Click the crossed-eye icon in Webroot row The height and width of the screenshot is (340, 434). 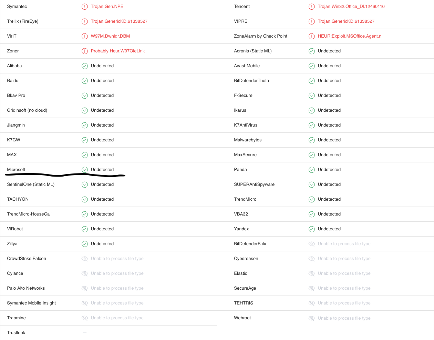pyautogui.click(x=312, y=318)
